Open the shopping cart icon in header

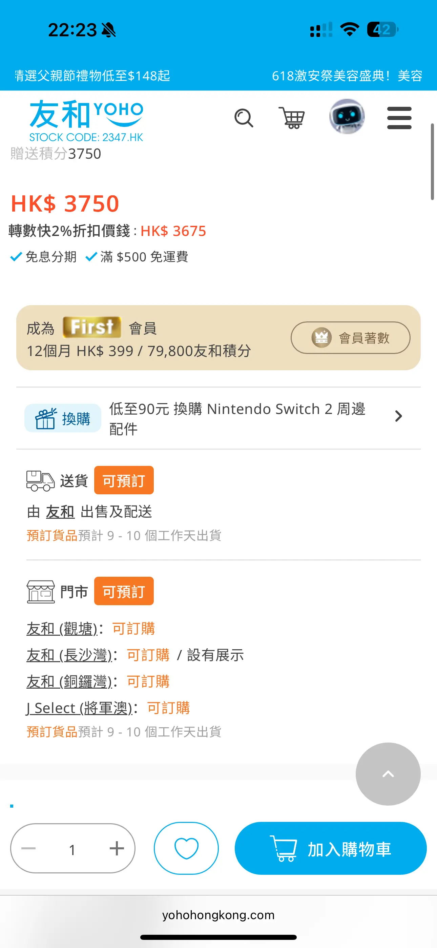click(x=291, y=118)
